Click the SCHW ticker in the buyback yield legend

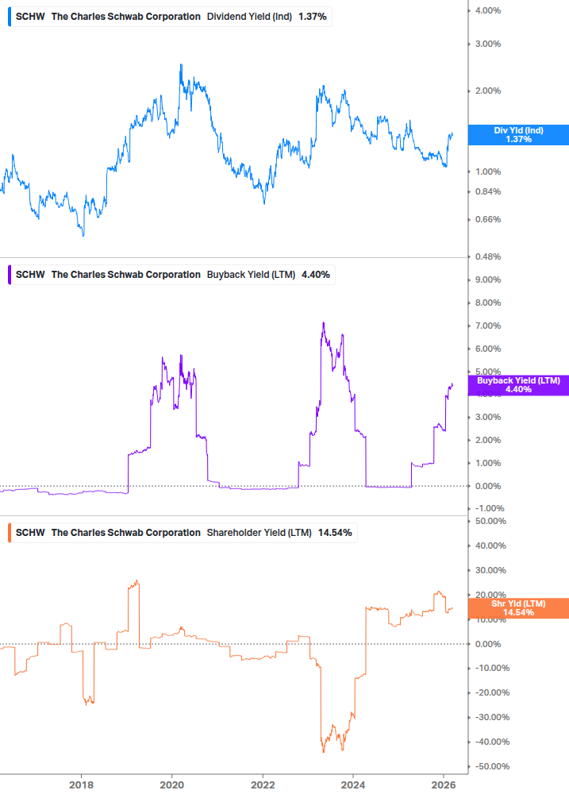(x=30, y=275)
